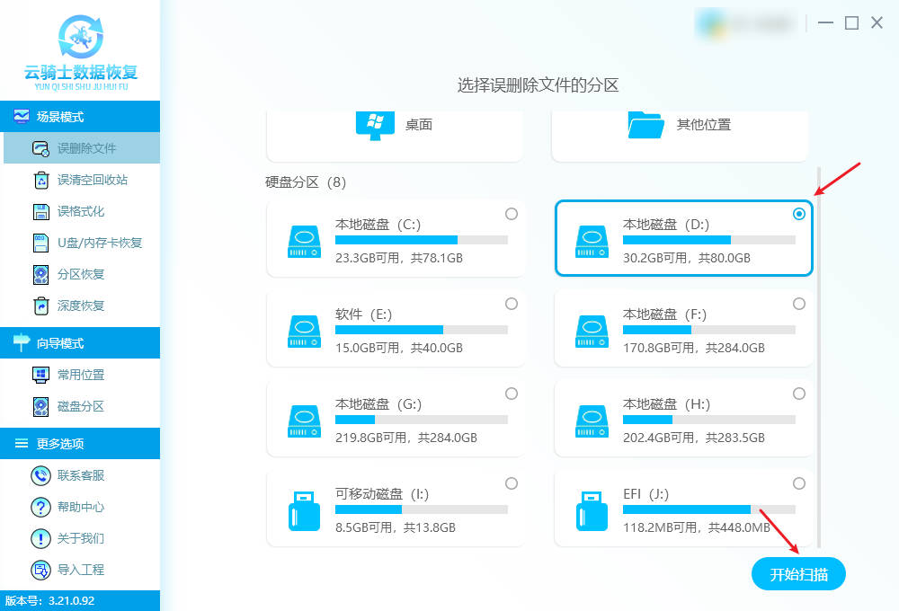899x611 pixels.
Task: Select the 其他位置 folder card
Action: 680,126
